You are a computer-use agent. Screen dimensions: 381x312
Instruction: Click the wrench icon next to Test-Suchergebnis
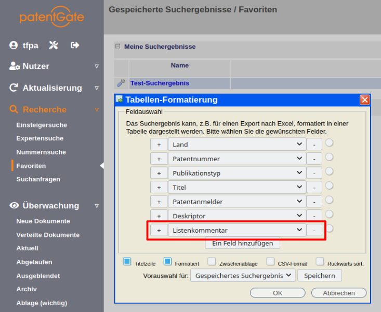(x=121, y=83)
